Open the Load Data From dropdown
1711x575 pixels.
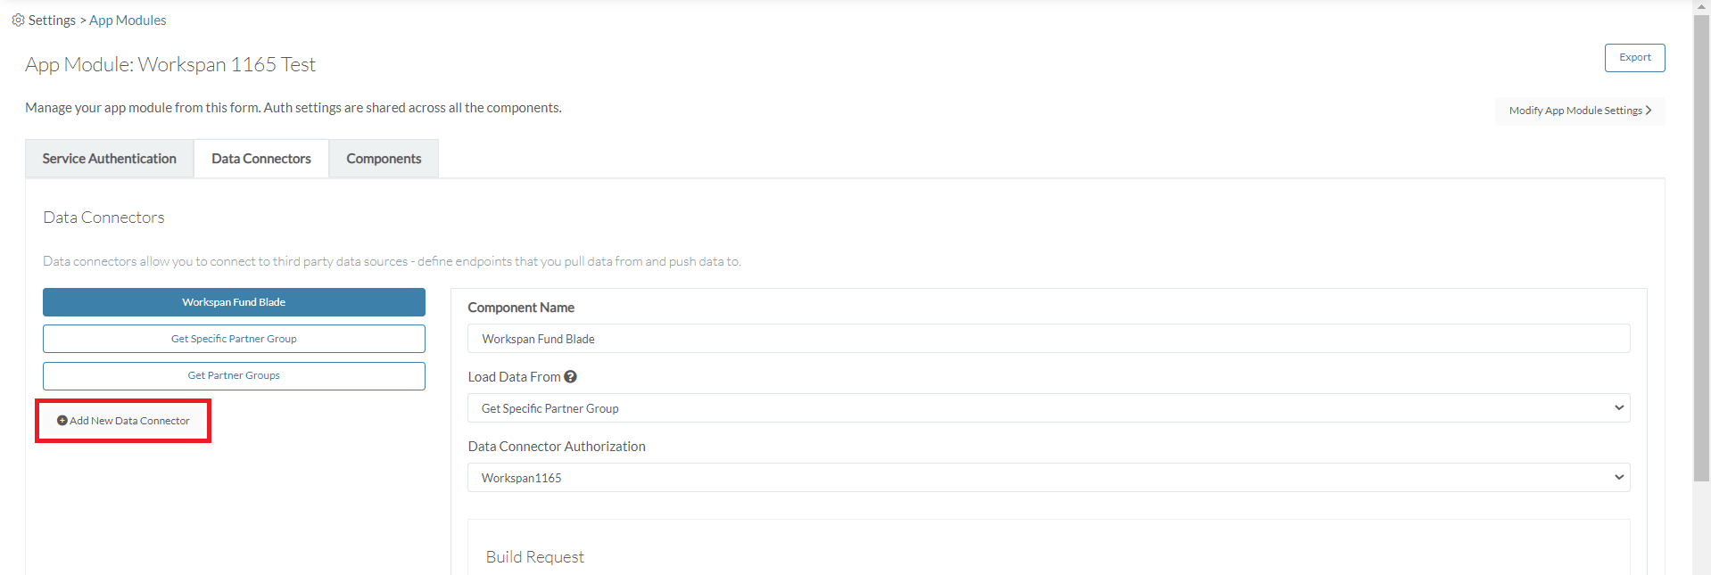1048,408
